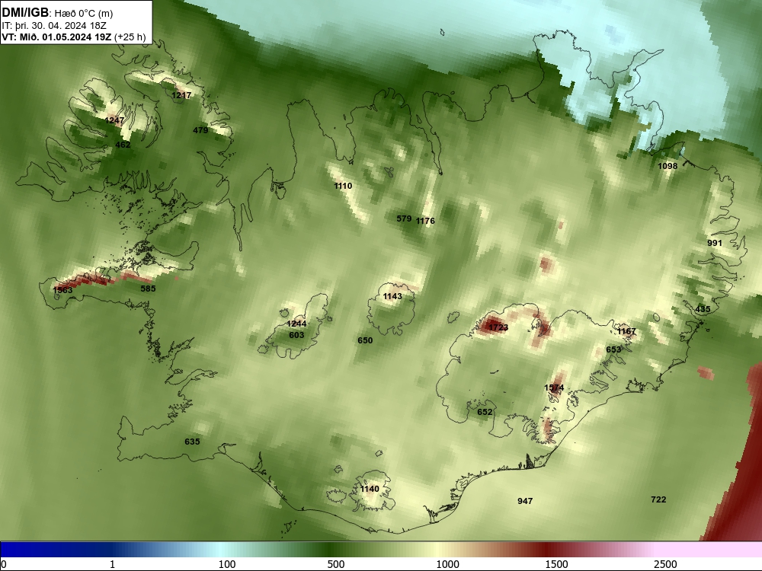Viewport: 762px width, 571px height.
Task: Click the colorbar label 500
Action: (x=336, y=564)
